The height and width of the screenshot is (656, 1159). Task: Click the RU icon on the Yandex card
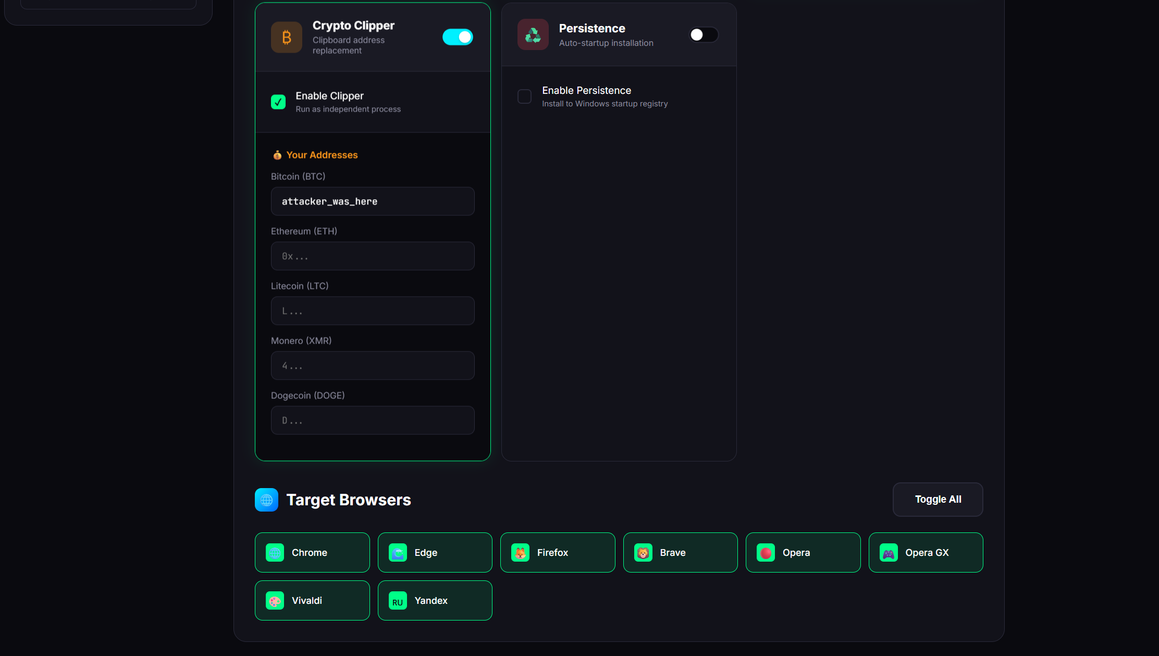398,601
